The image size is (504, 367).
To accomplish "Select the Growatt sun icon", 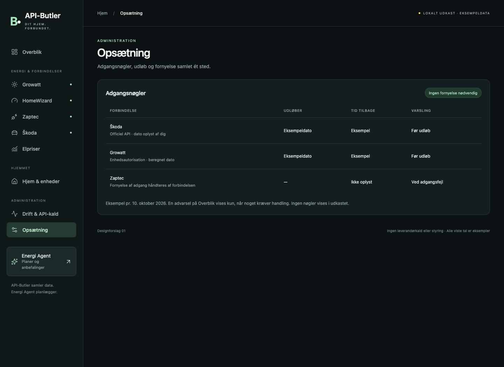I will click(x=14, y=85).
